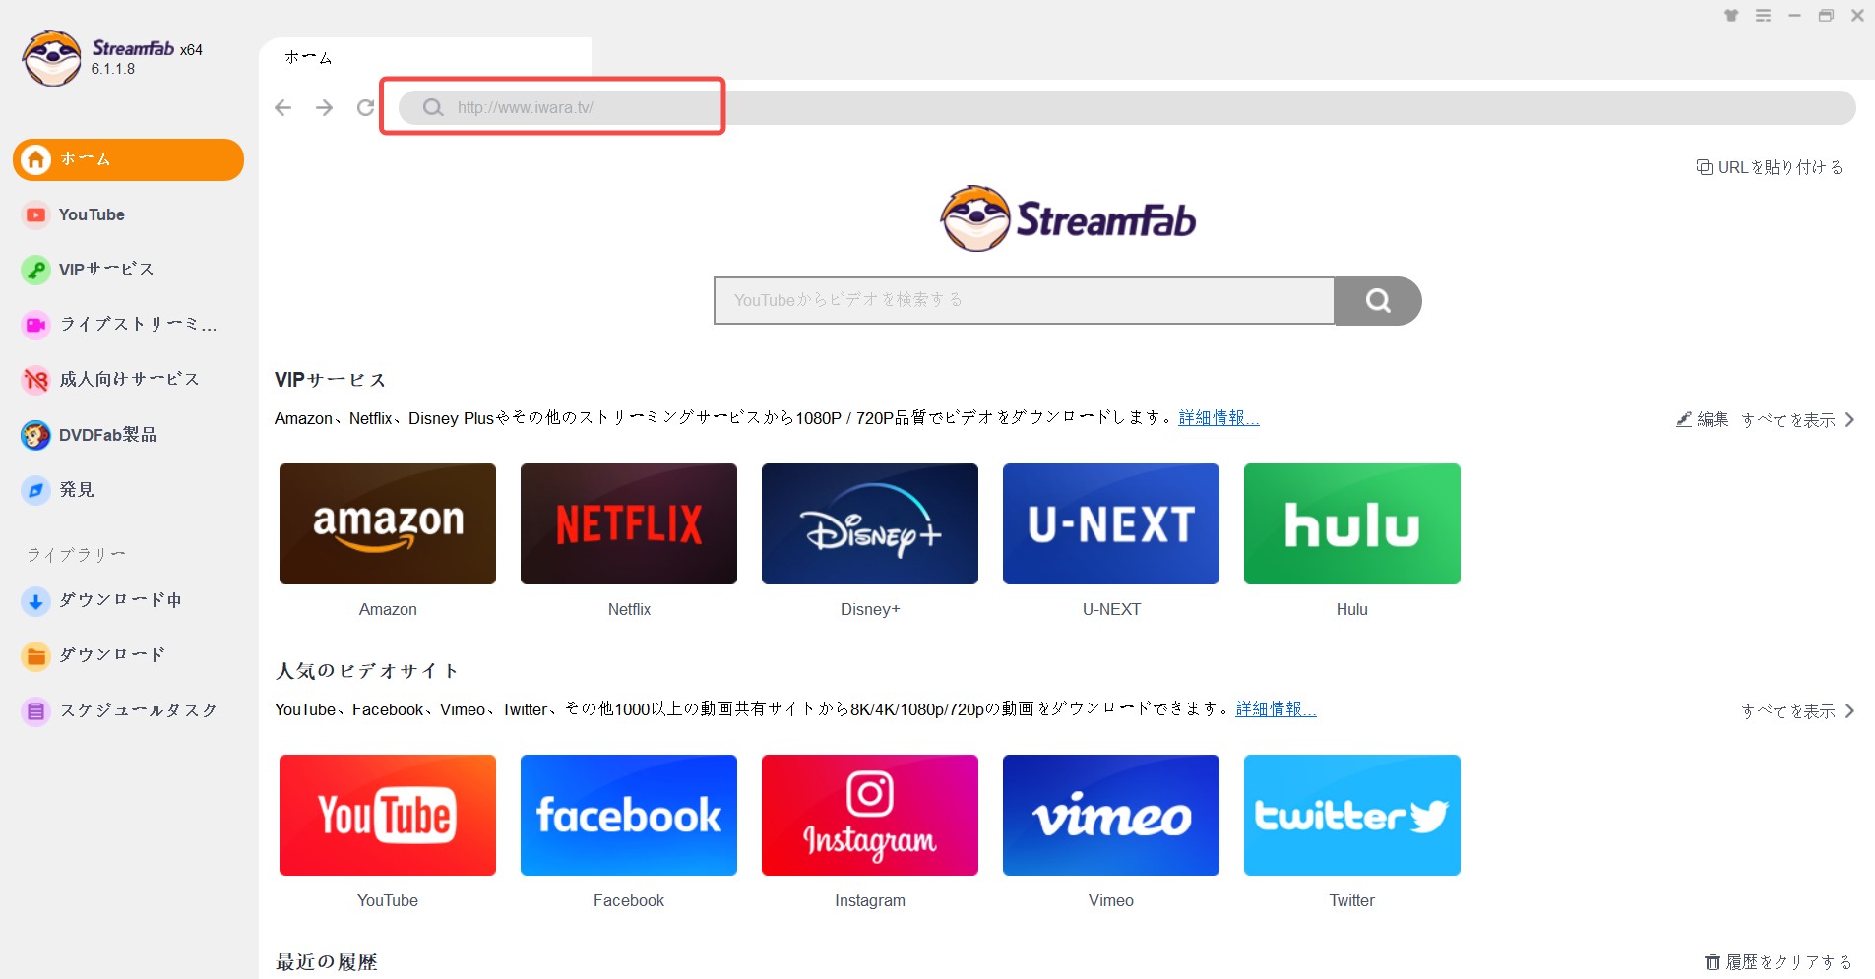Open the Facebook site tile
1875x979 pixels.
[629, 815]
